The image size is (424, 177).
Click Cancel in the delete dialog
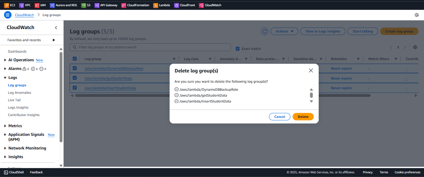point(280,117)
